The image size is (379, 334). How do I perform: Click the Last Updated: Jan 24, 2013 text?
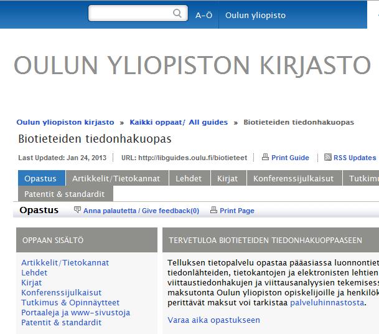point(62,158)
